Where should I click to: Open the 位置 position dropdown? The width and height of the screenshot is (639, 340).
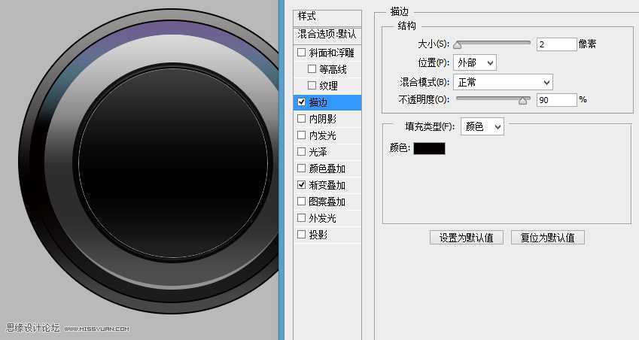tap(475, 62)
